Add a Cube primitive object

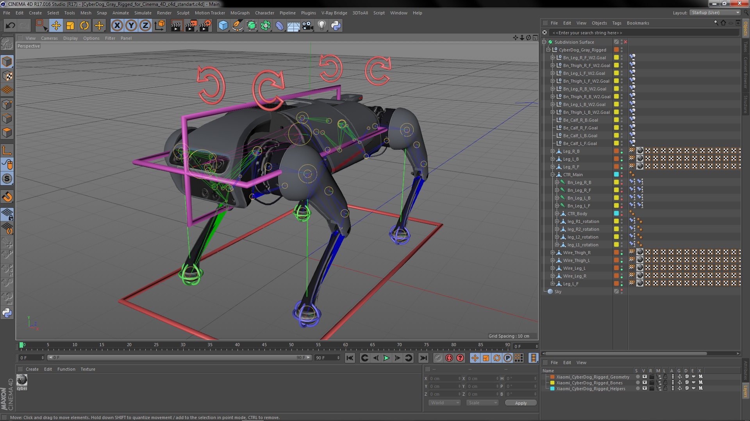tap(223, 26)
